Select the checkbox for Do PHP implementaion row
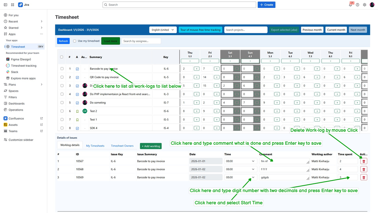Viewport: 378px width, 213px height. pyautogui.click(x=62, y=94)
